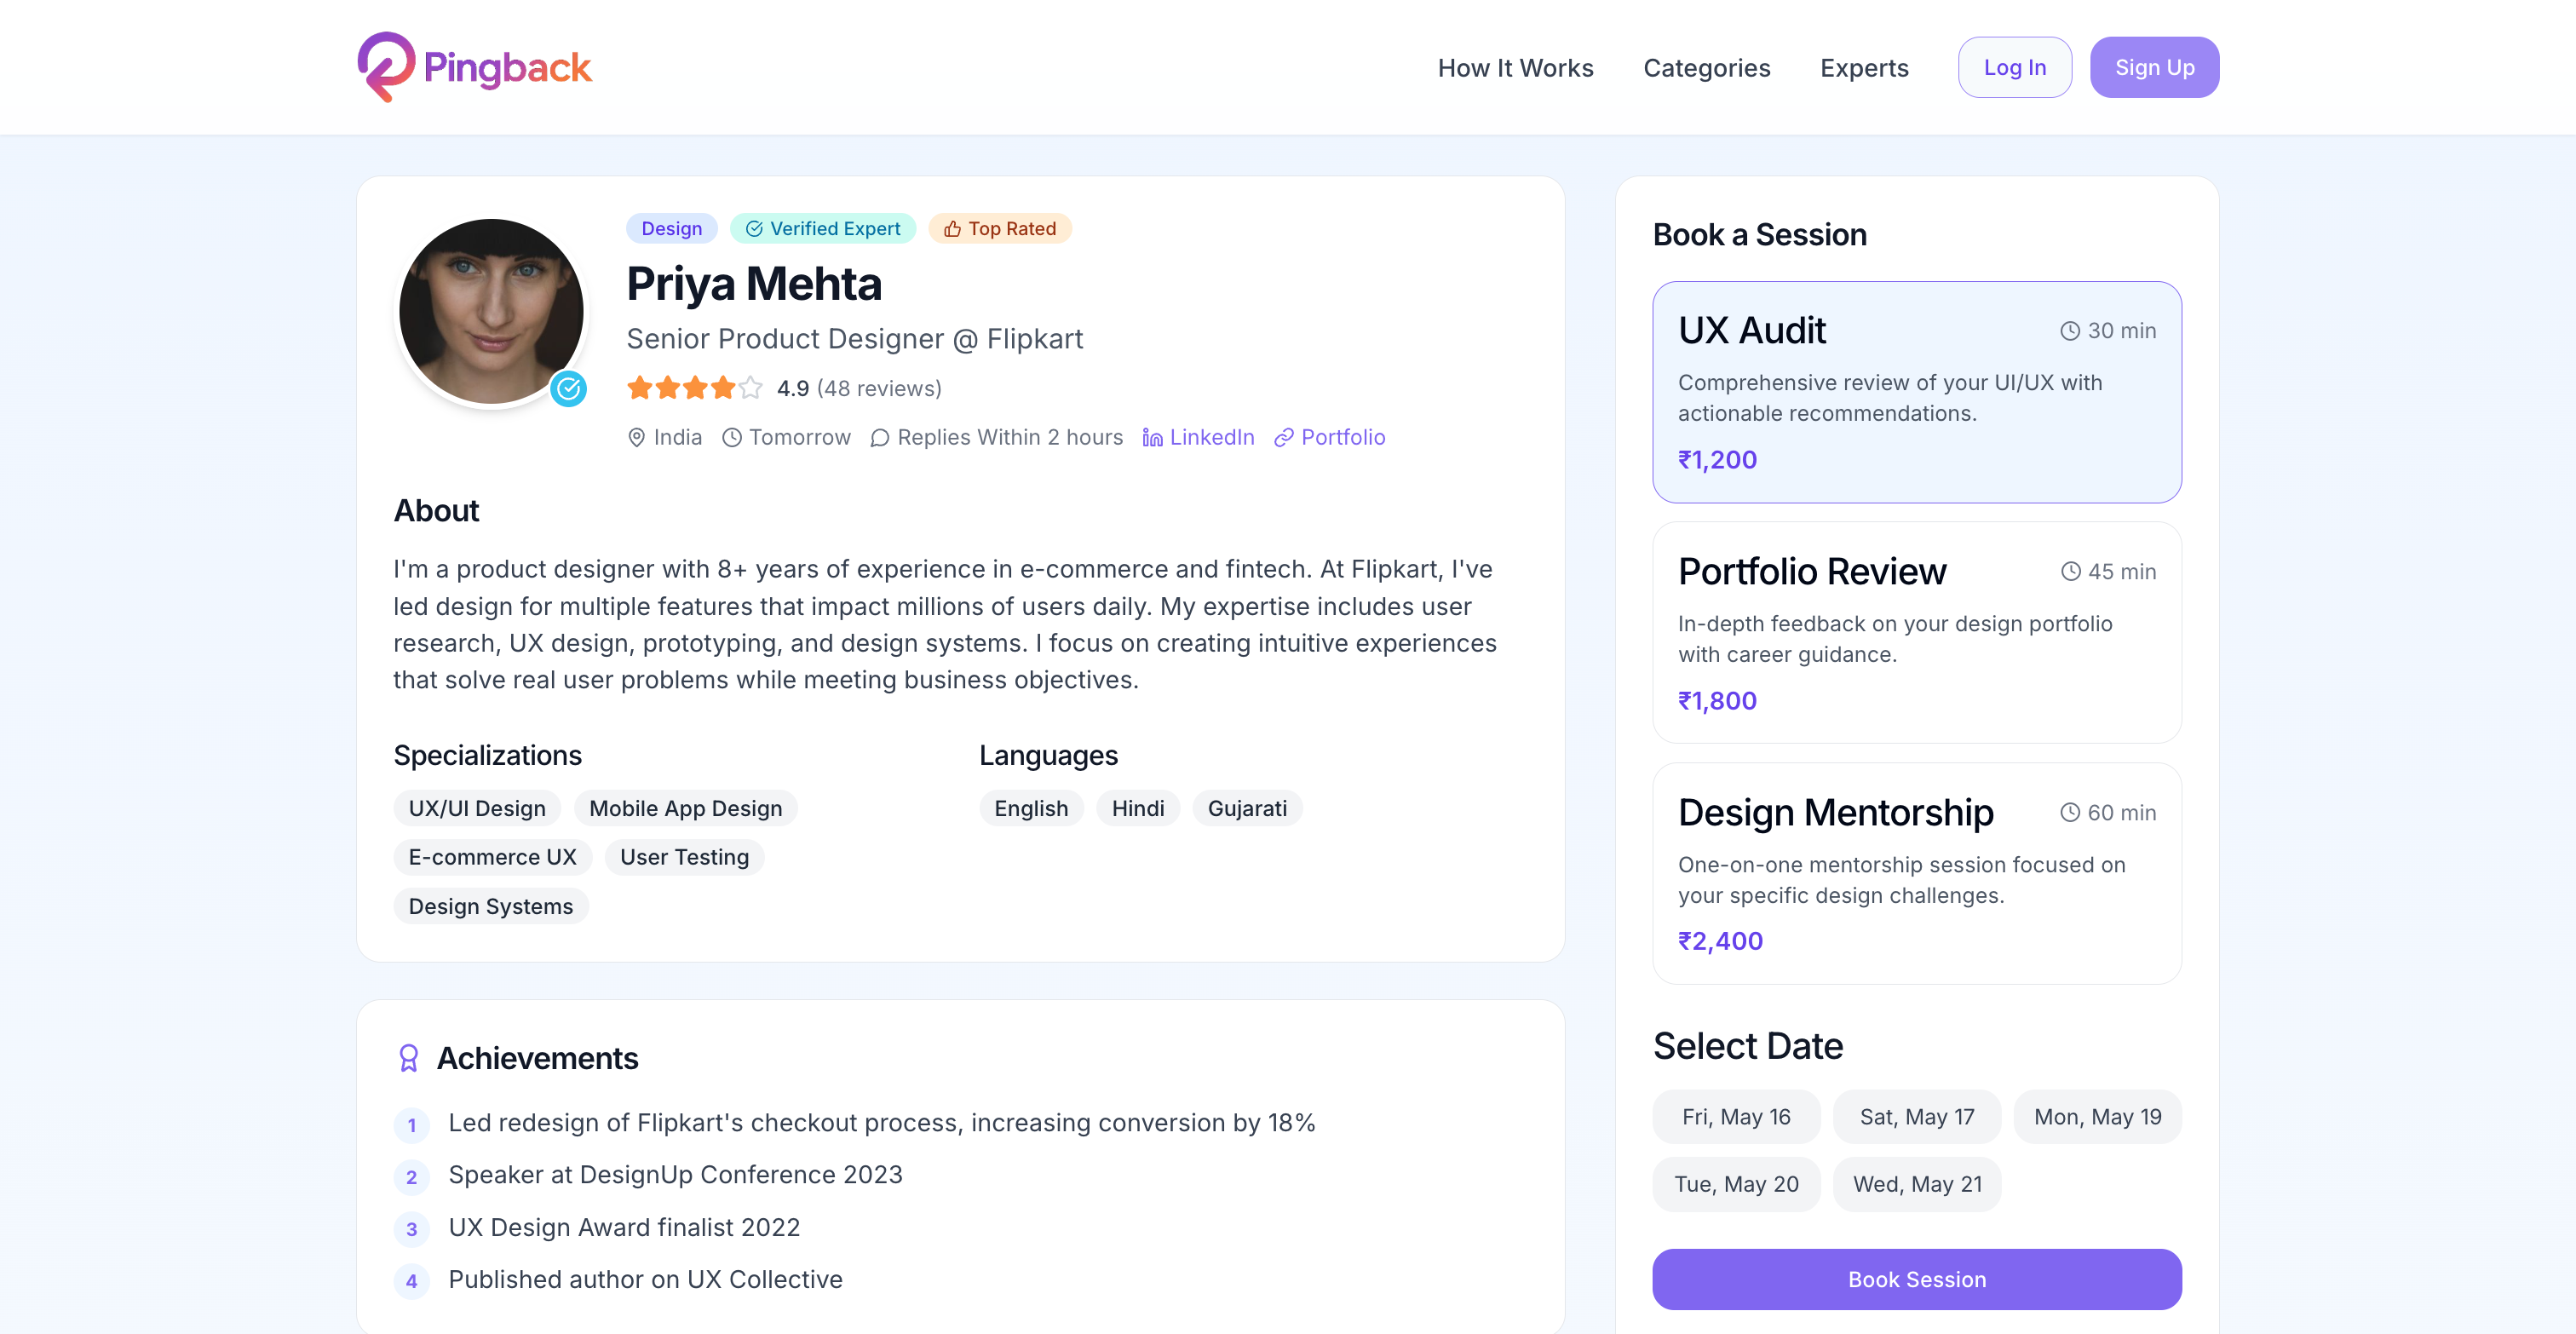Screen dimensions: 2576x1334
Task: Click Priya Mehta's profile photo
Action: 491,311
